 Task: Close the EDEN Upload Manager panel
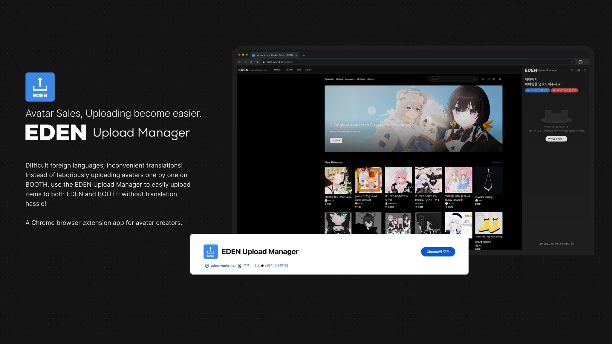tap(585, 70)
